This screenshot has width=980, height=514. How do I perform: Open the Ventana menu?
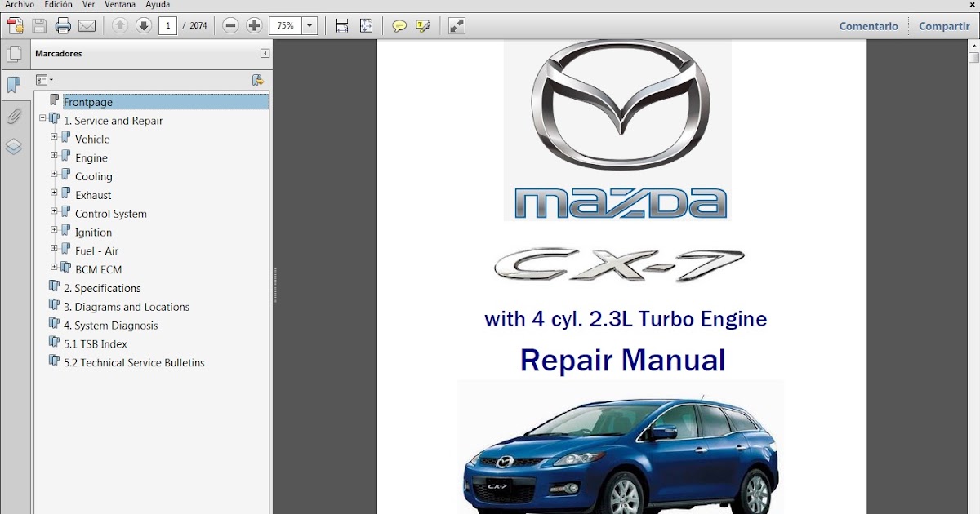pos(120,4)
